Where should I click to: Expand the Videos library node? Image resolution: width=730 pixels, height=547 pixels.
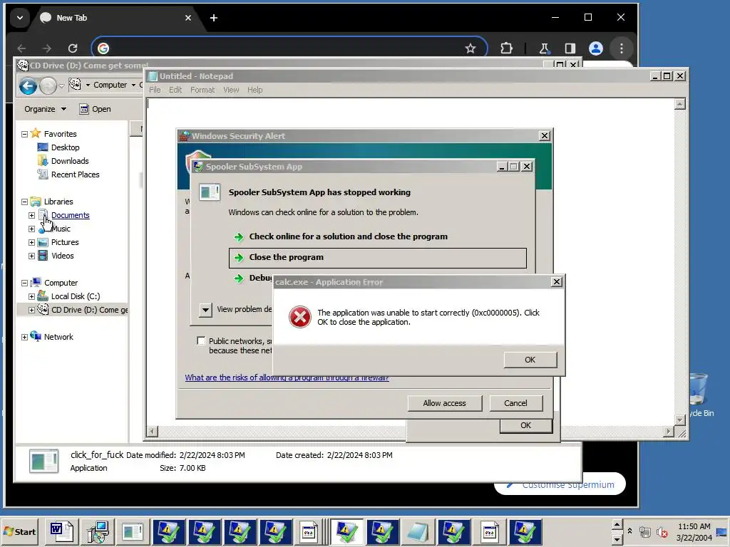31,256
